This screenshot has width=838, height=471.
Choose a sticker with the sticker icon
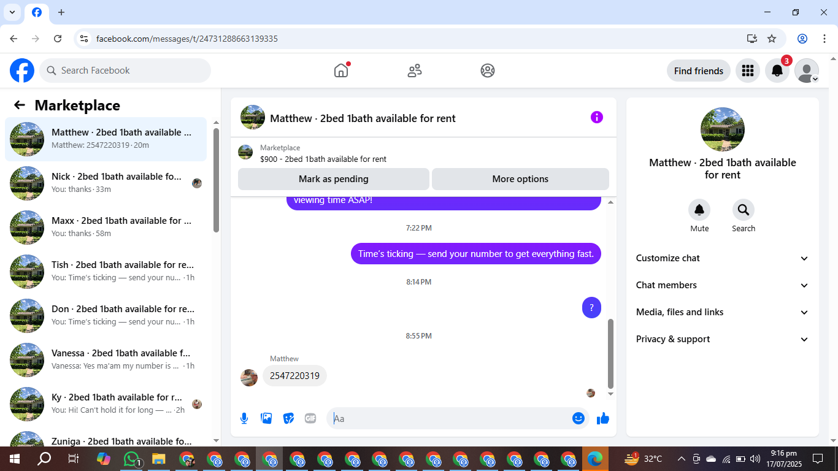pos(288,418)
